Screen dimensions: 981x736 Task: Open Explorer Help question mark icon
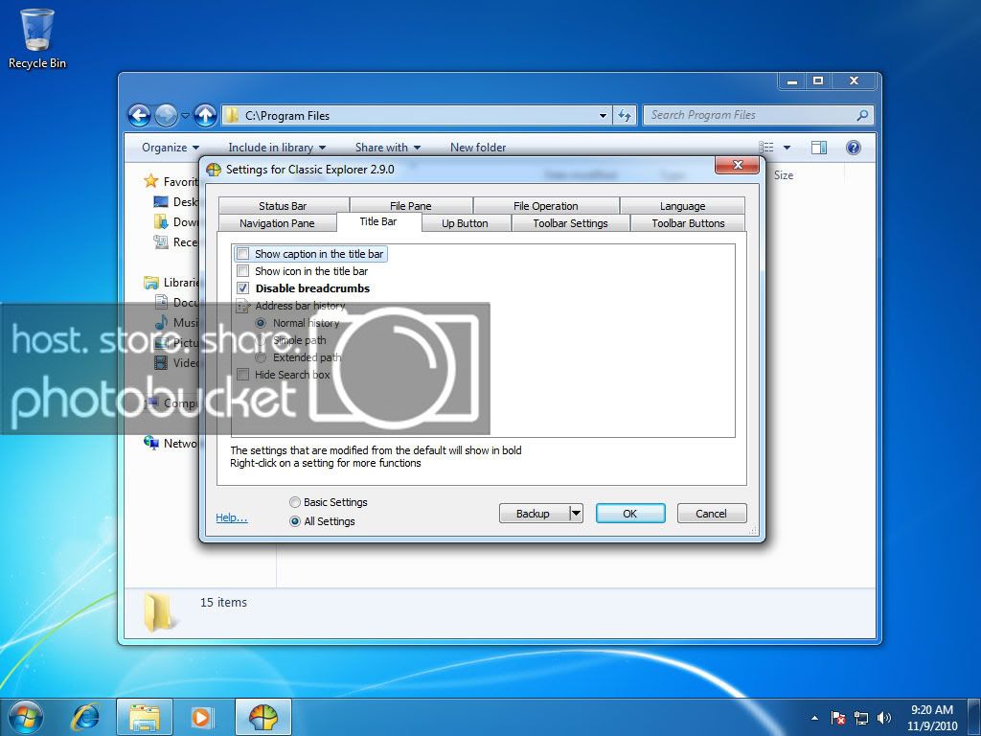(x=853, y=148)
